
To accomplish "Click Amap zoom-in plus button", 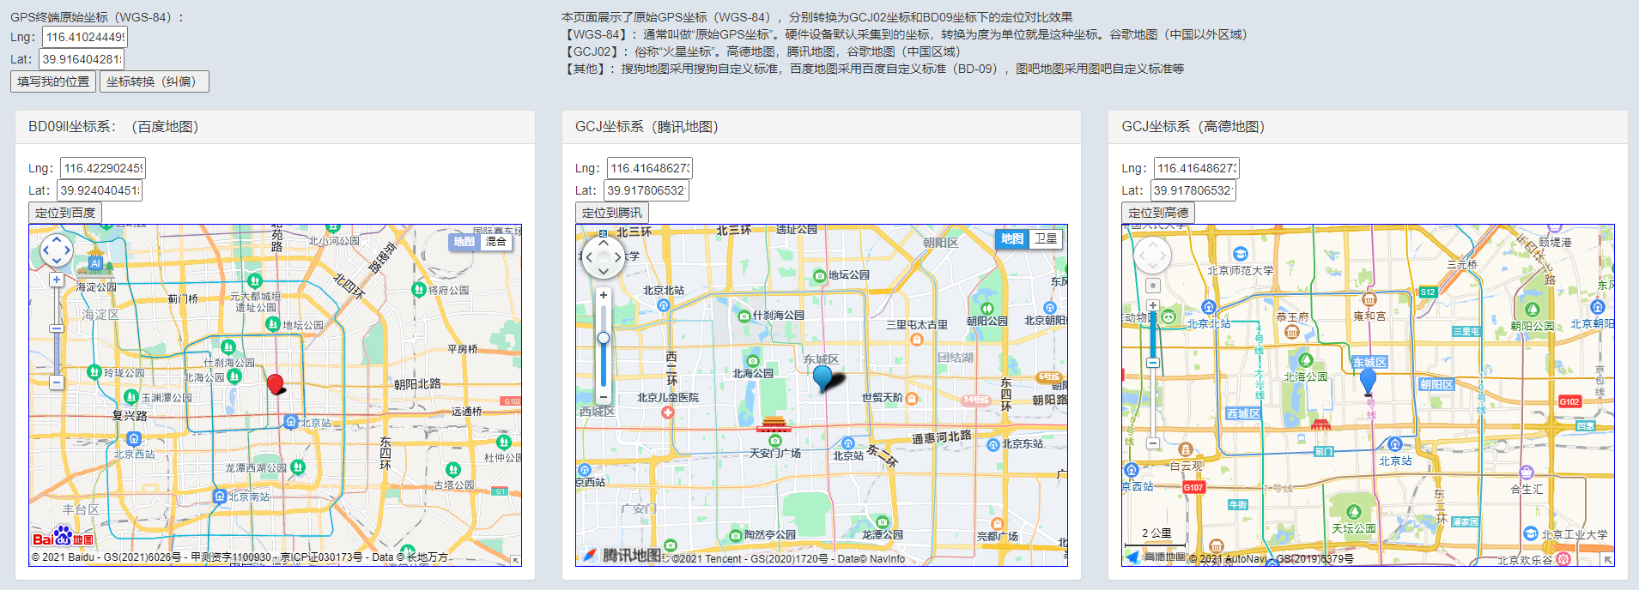I will [x=1152, y=305].
